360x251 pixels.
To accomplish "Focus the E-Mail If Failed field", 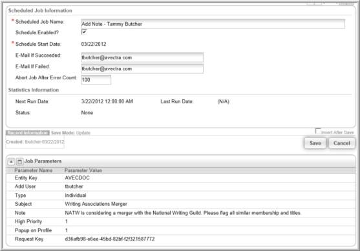I will [x=142, y=69].
